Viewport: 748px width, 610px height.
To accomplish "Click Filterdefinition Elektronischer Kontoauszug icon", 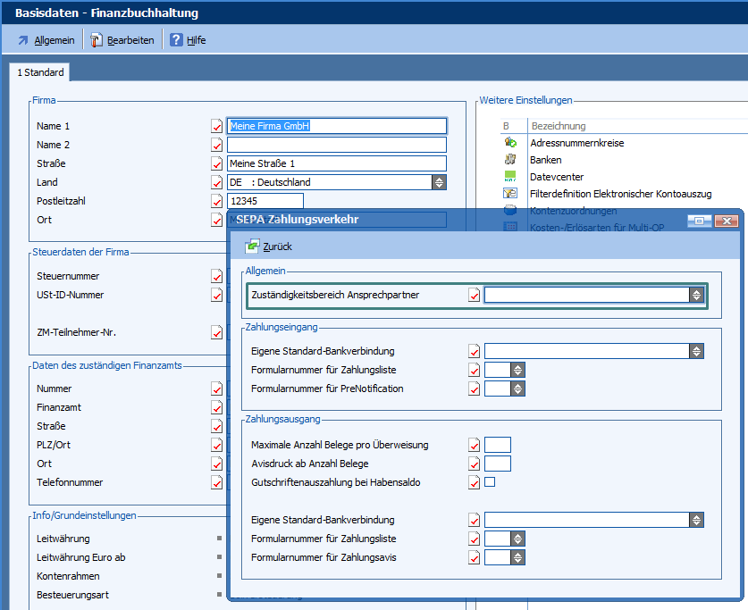I will 510,194.
